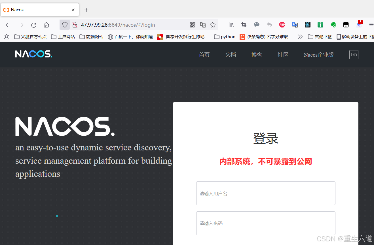Bookmark this page with the star icon
Screen dimensions: 374x245
(213, 25)
